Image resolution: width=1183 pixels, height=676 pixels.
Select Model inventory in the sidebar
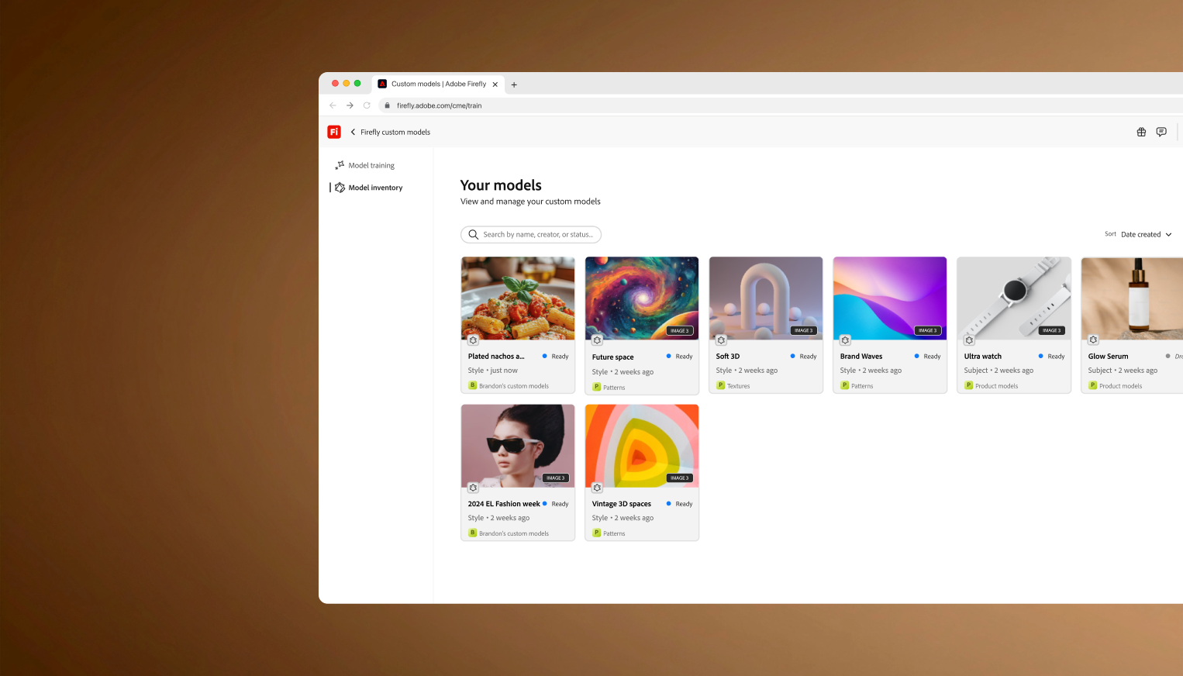coord(375,188)
